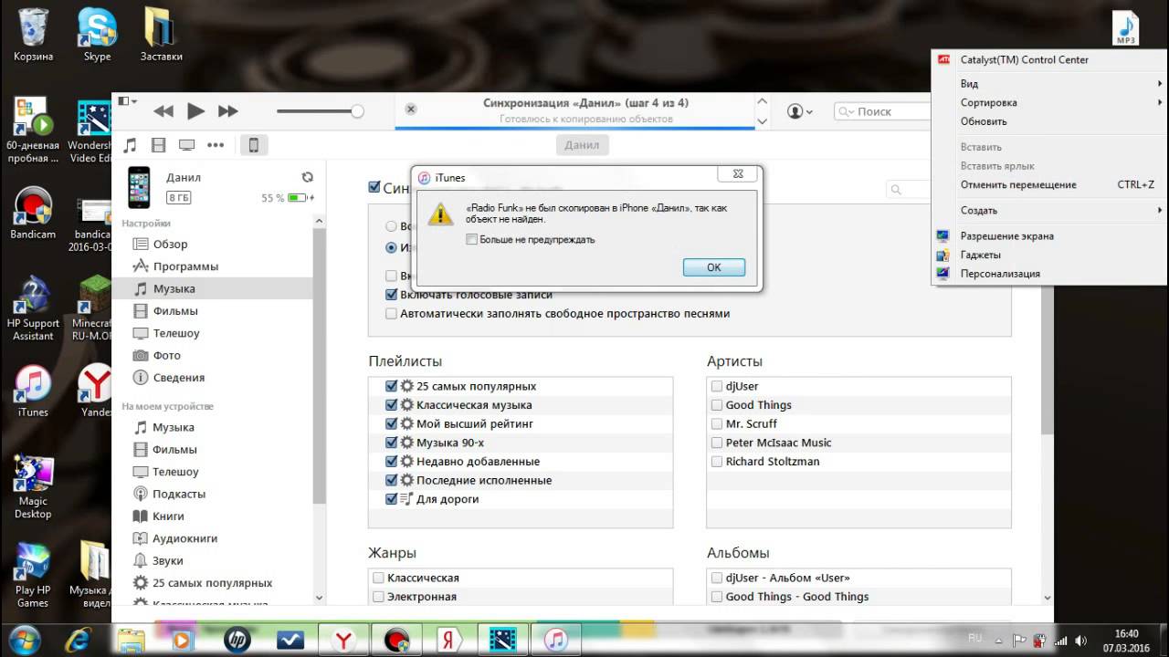Click the Данил device button
This screenshot has height=657, width=1169.
click(582, 145)
